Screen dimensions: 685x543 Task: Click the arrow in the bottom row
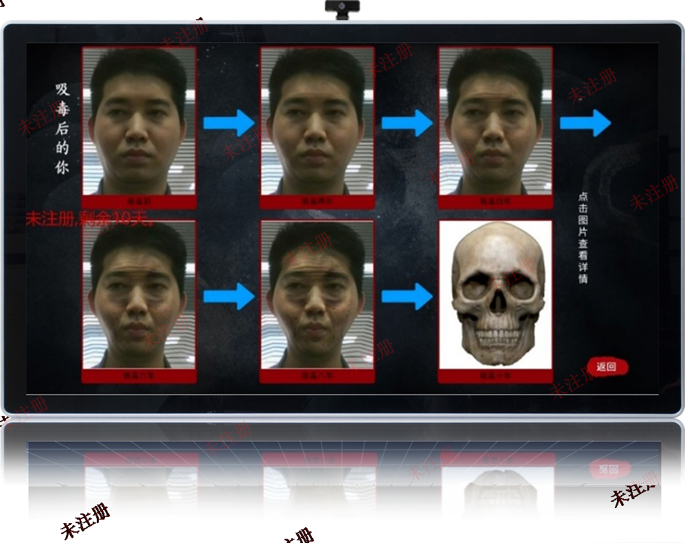[227, 295]
